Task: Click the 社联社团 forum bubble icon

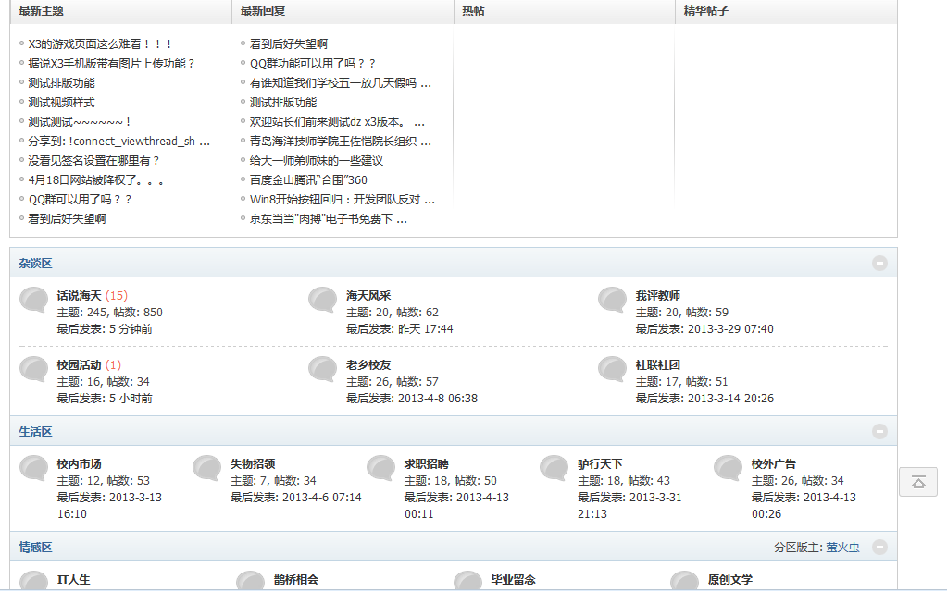Action: [613, 369]
